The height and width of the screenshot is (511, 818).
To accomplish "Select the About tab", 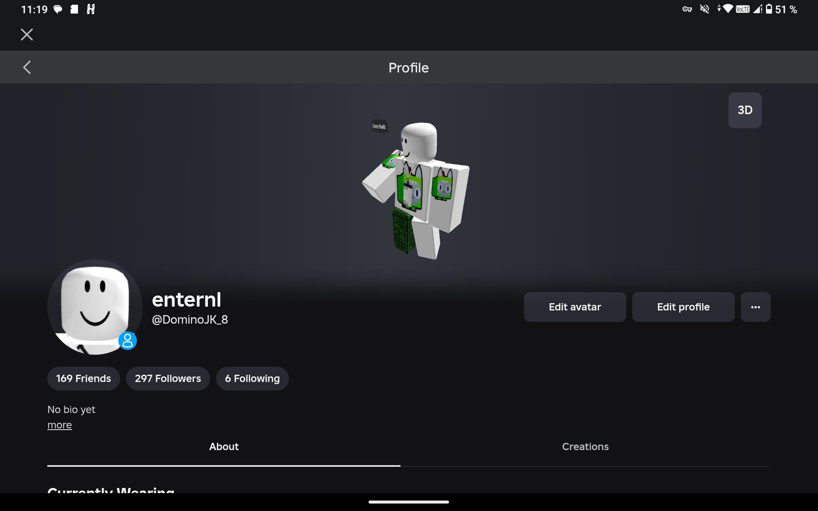I will [x=224, y=447].
